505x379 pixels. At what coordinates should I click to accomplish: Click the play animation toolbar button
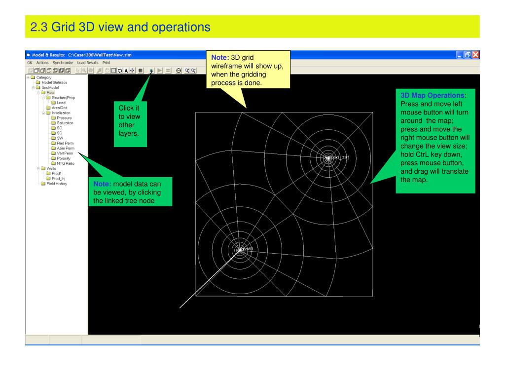coord(160,71)
